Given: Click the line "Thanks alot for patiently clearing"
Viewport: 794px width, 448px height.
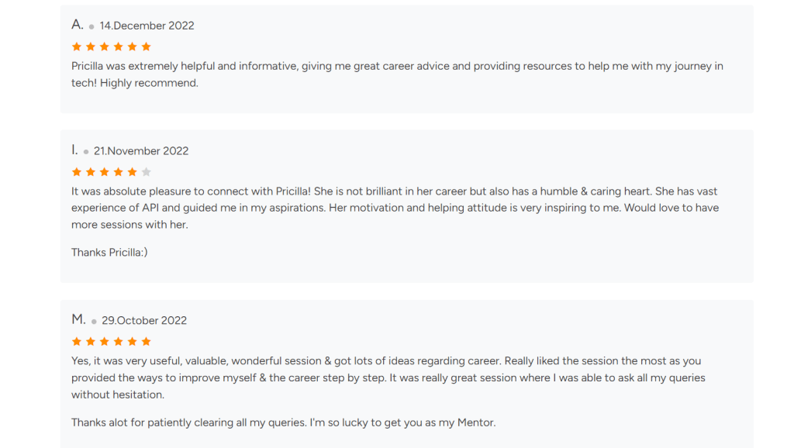Looking at the screenshot, I should (283, 422).
